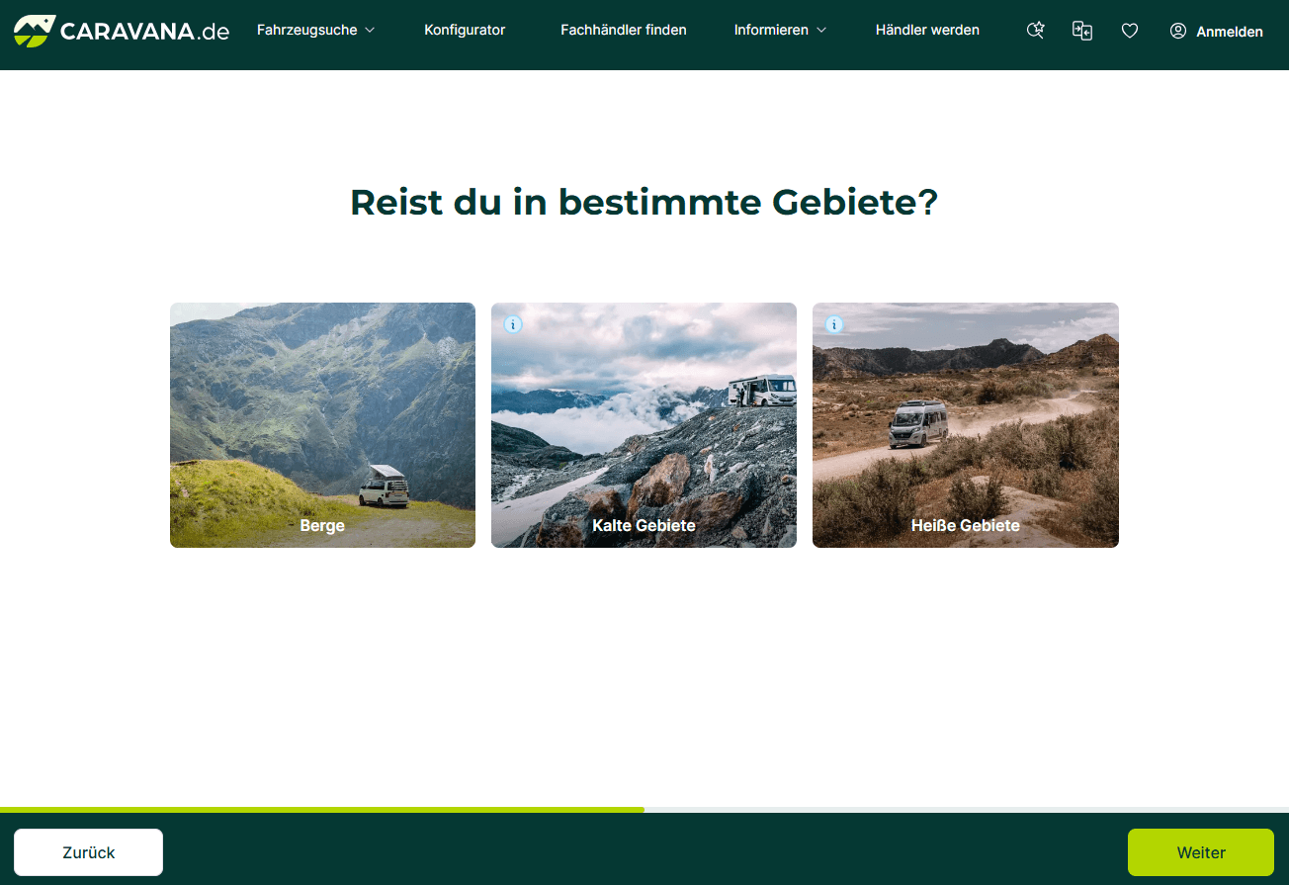Select the Berge region card

(x=322, y=425)
